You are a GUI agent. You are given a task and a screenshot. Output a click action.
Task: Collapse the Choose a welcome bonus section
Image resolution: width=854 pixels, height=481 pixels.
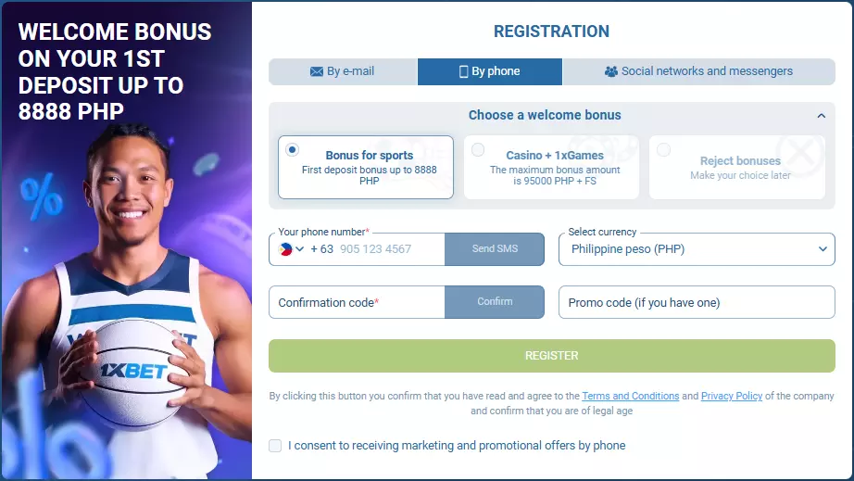821,116
